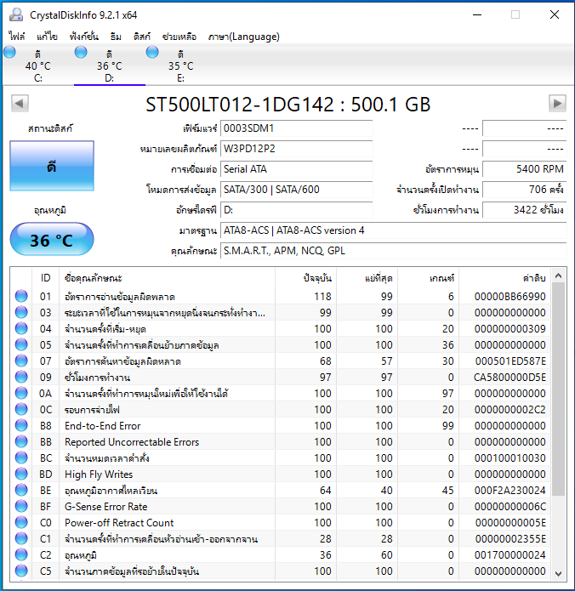Click status orb for Power-off Retract Count
Image resolution: width=575 pixels, height=591 pixels.
point(21,523)
